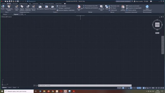The image size is (165, 93).
Task: Toggle object snap in status bar
Action: click(140, 88)
